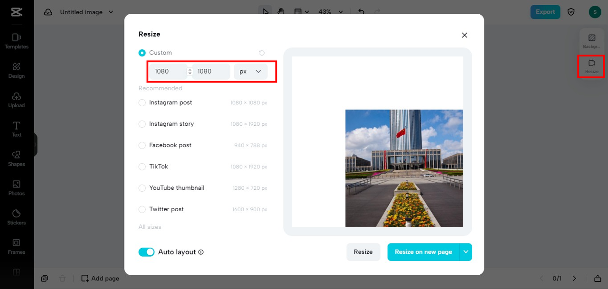Open the Stickers panel
Viewport: 608px width, 289px height.
click(x=17, y=217)
